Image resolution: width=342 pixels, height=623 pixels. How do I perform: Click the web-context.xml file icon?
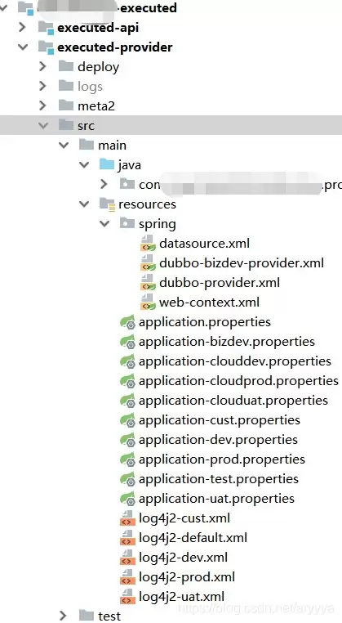(148, 302)
